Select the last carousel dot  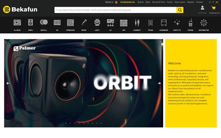(101, 123)
